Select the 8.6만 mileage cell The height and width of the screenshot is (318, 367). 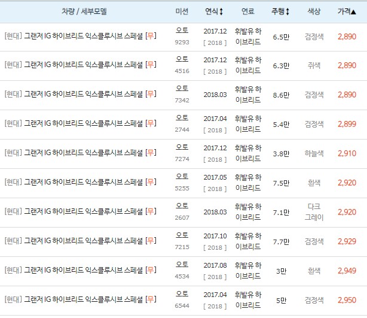pos(281,95)
